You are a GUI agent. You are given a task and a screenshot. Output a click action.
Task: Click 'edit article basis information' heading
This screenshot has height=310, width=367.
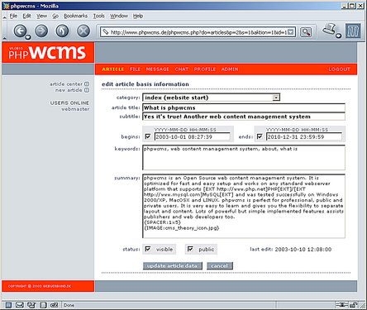(145, 84)
